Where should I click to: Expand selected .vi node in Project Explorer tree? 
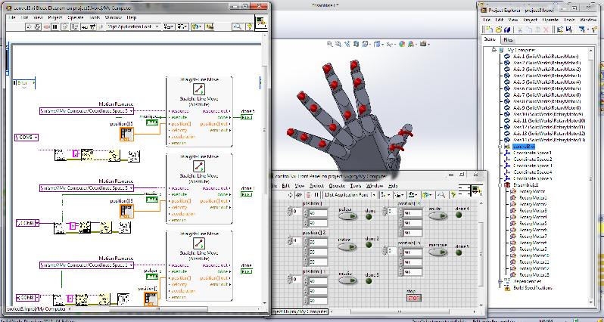(500, 147)
